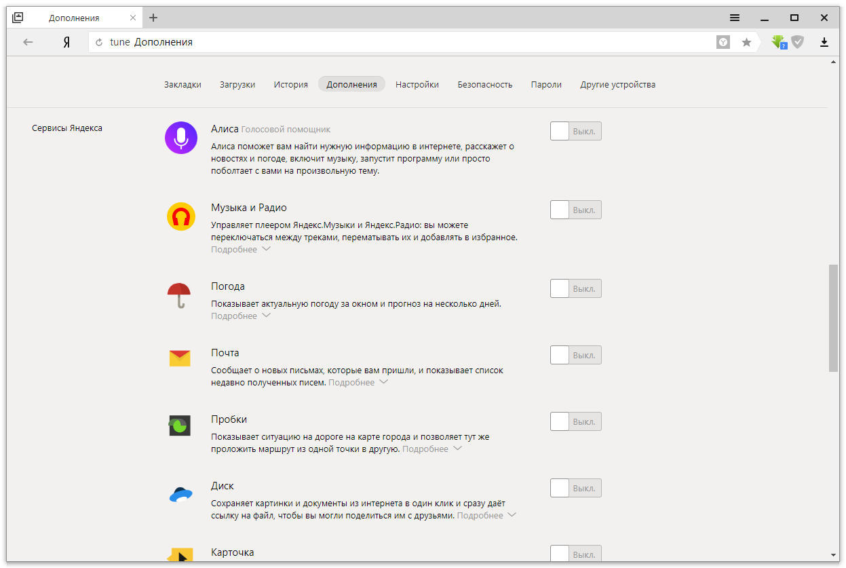
Task: Go to the Безопасность section
Action: [x=484, y=85]
